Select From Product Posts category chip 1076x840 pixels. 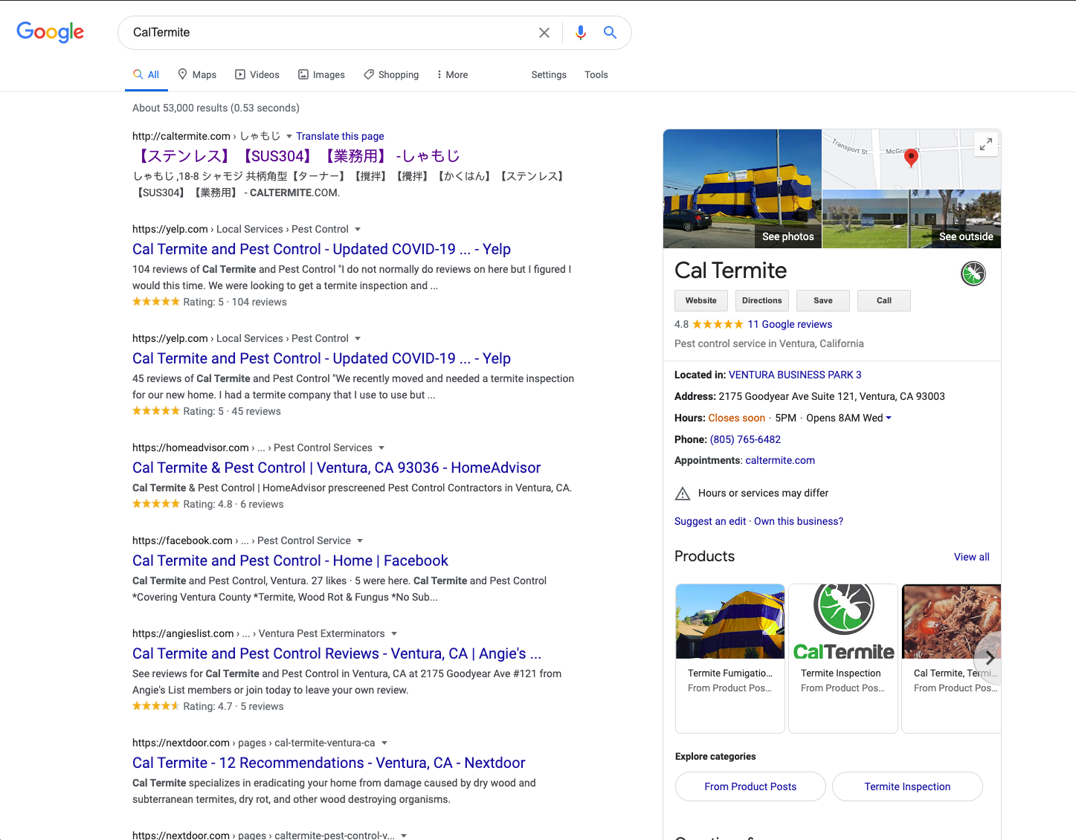coord(750,786)
